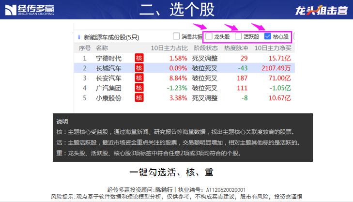
Task: Click the 核 badge beside 长安汽车
Action: [x=139, y=78]
